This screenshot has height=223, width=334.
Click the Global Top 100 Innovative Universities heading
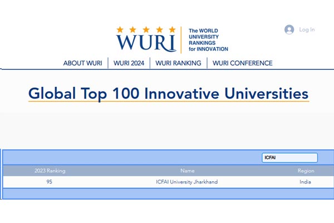(168, 94)
